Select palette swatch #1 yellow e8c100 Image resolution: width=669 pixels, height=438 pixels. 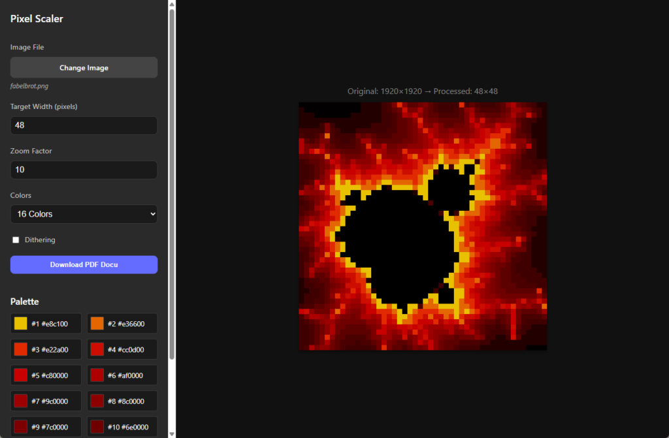pos(21,324)
